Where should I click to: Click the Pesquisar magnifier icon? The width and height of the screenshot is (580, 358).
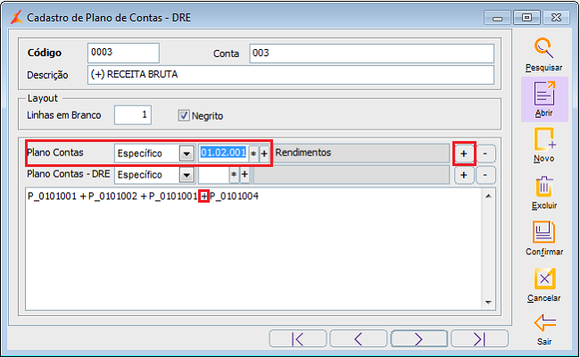pos(543,48)
